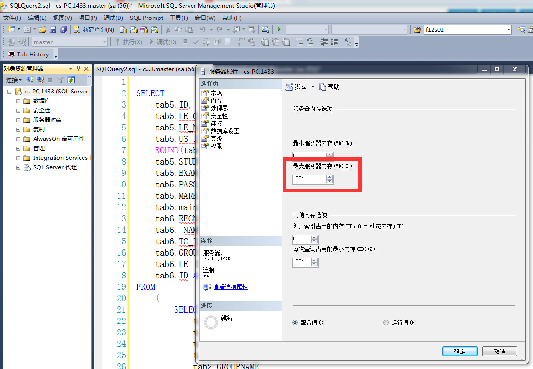The width and height of the screenshot is (533, 369).
Task: Collapse the cs-PC,1433 server node
Action: click(x=9, y=92)
